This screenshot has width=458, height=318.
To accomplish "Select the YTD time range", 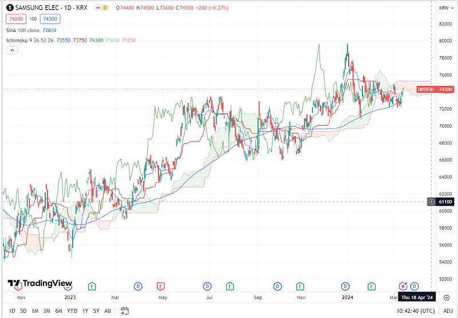I will (72, 311).
